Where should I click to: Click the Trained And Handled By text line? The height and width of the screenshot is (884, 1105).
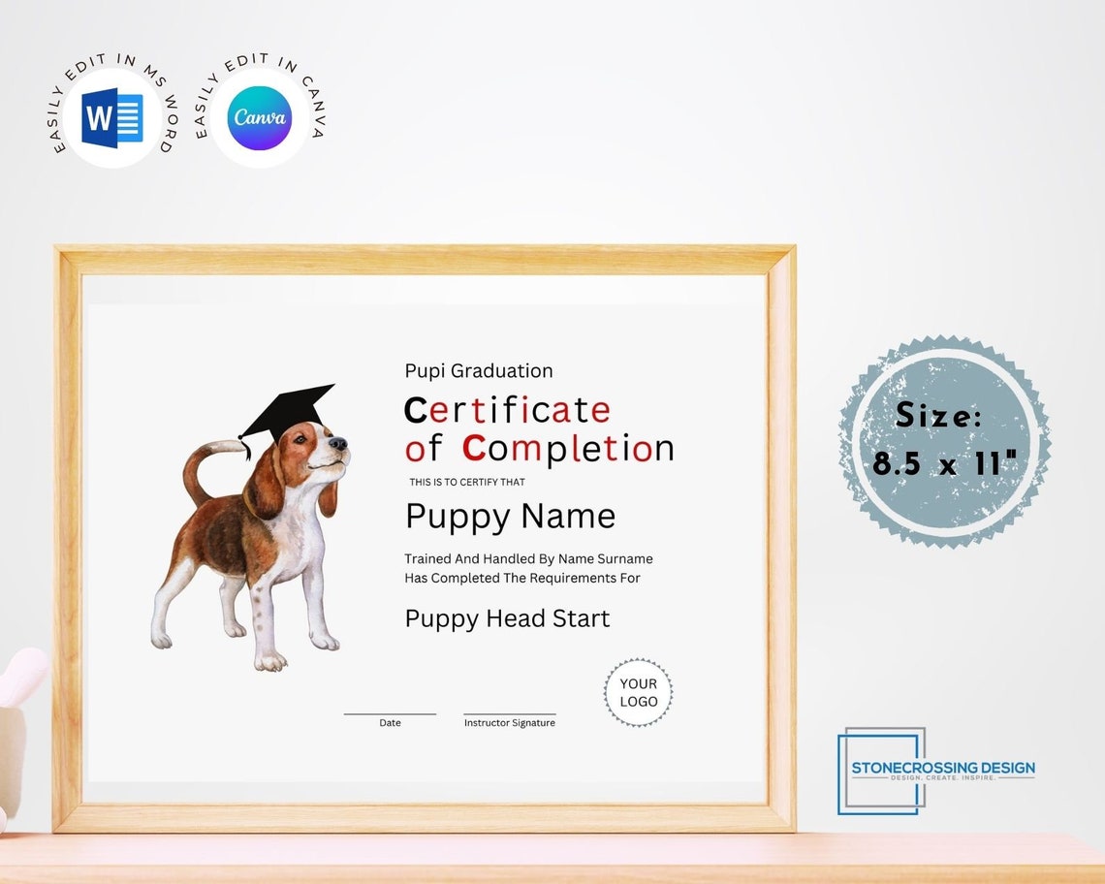pos(527,558)
